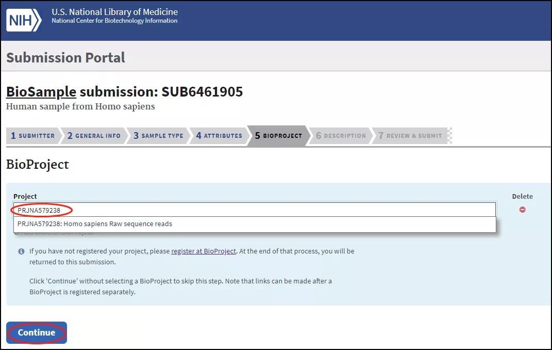
Task: Click the 'Delete' column label
Action: click(x=523, y=196)
